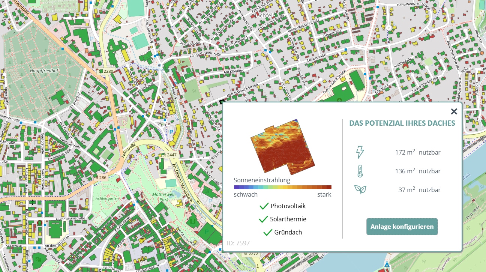This screenshot has height=272, width=486.
Task: Click the leaf green roof icon
Action: click(x=360, y=189)
